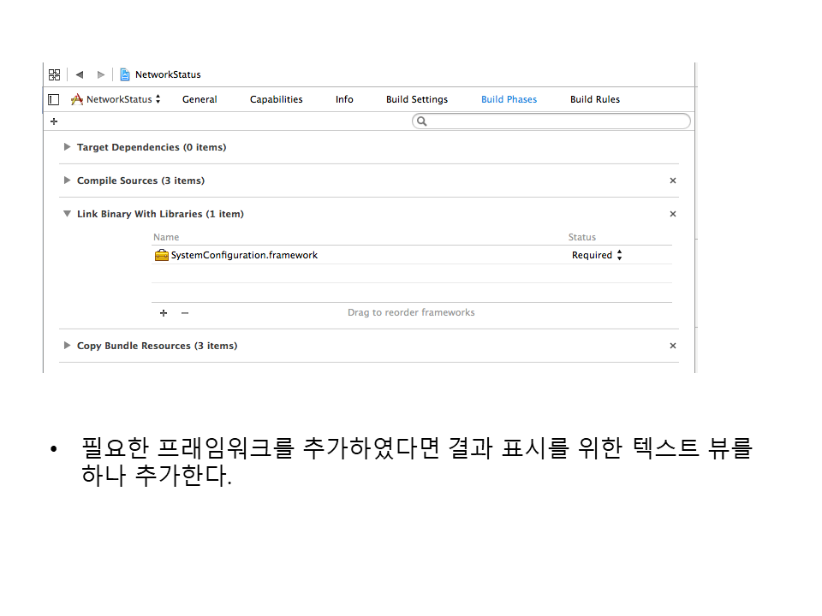Go forward with the right arrow

[x=101, y=74]
